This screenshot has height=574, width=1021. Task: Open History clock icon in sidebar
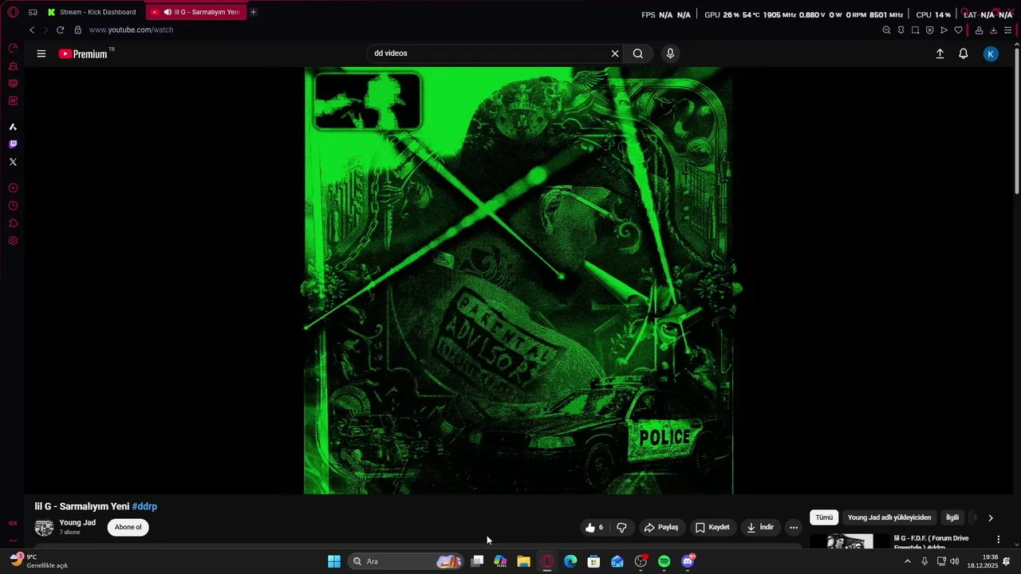pos(13,206)
